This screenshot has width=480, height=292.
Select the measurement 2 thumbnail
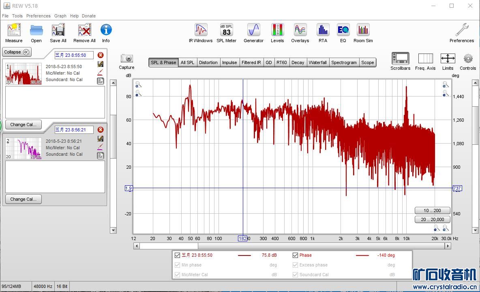pyautogui.click(x=24, y=148)
